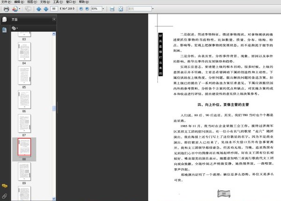Click the find search text field
This screenshot has width=281, height=201.
coord(140,8)
